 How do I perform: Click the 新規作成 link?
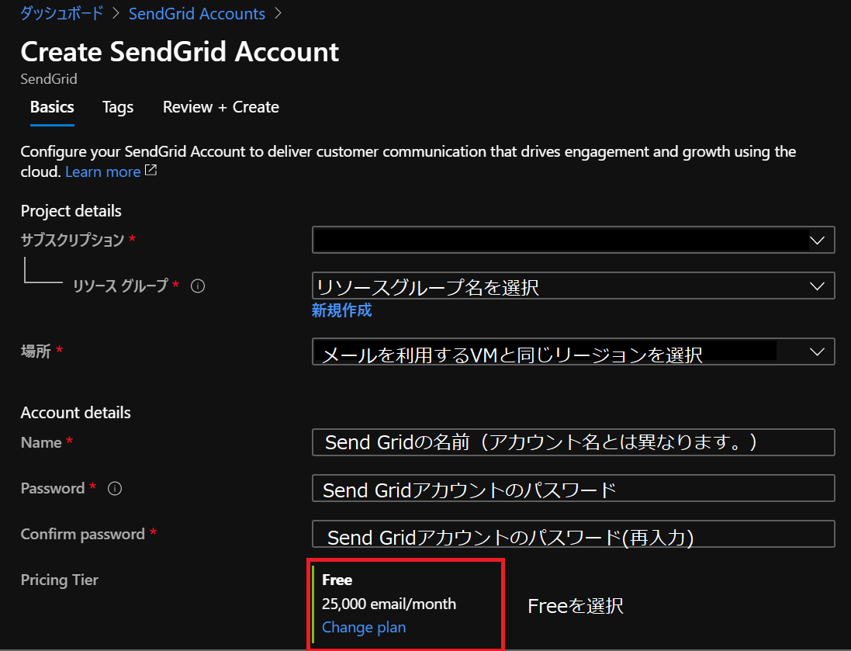coord(341,310)
